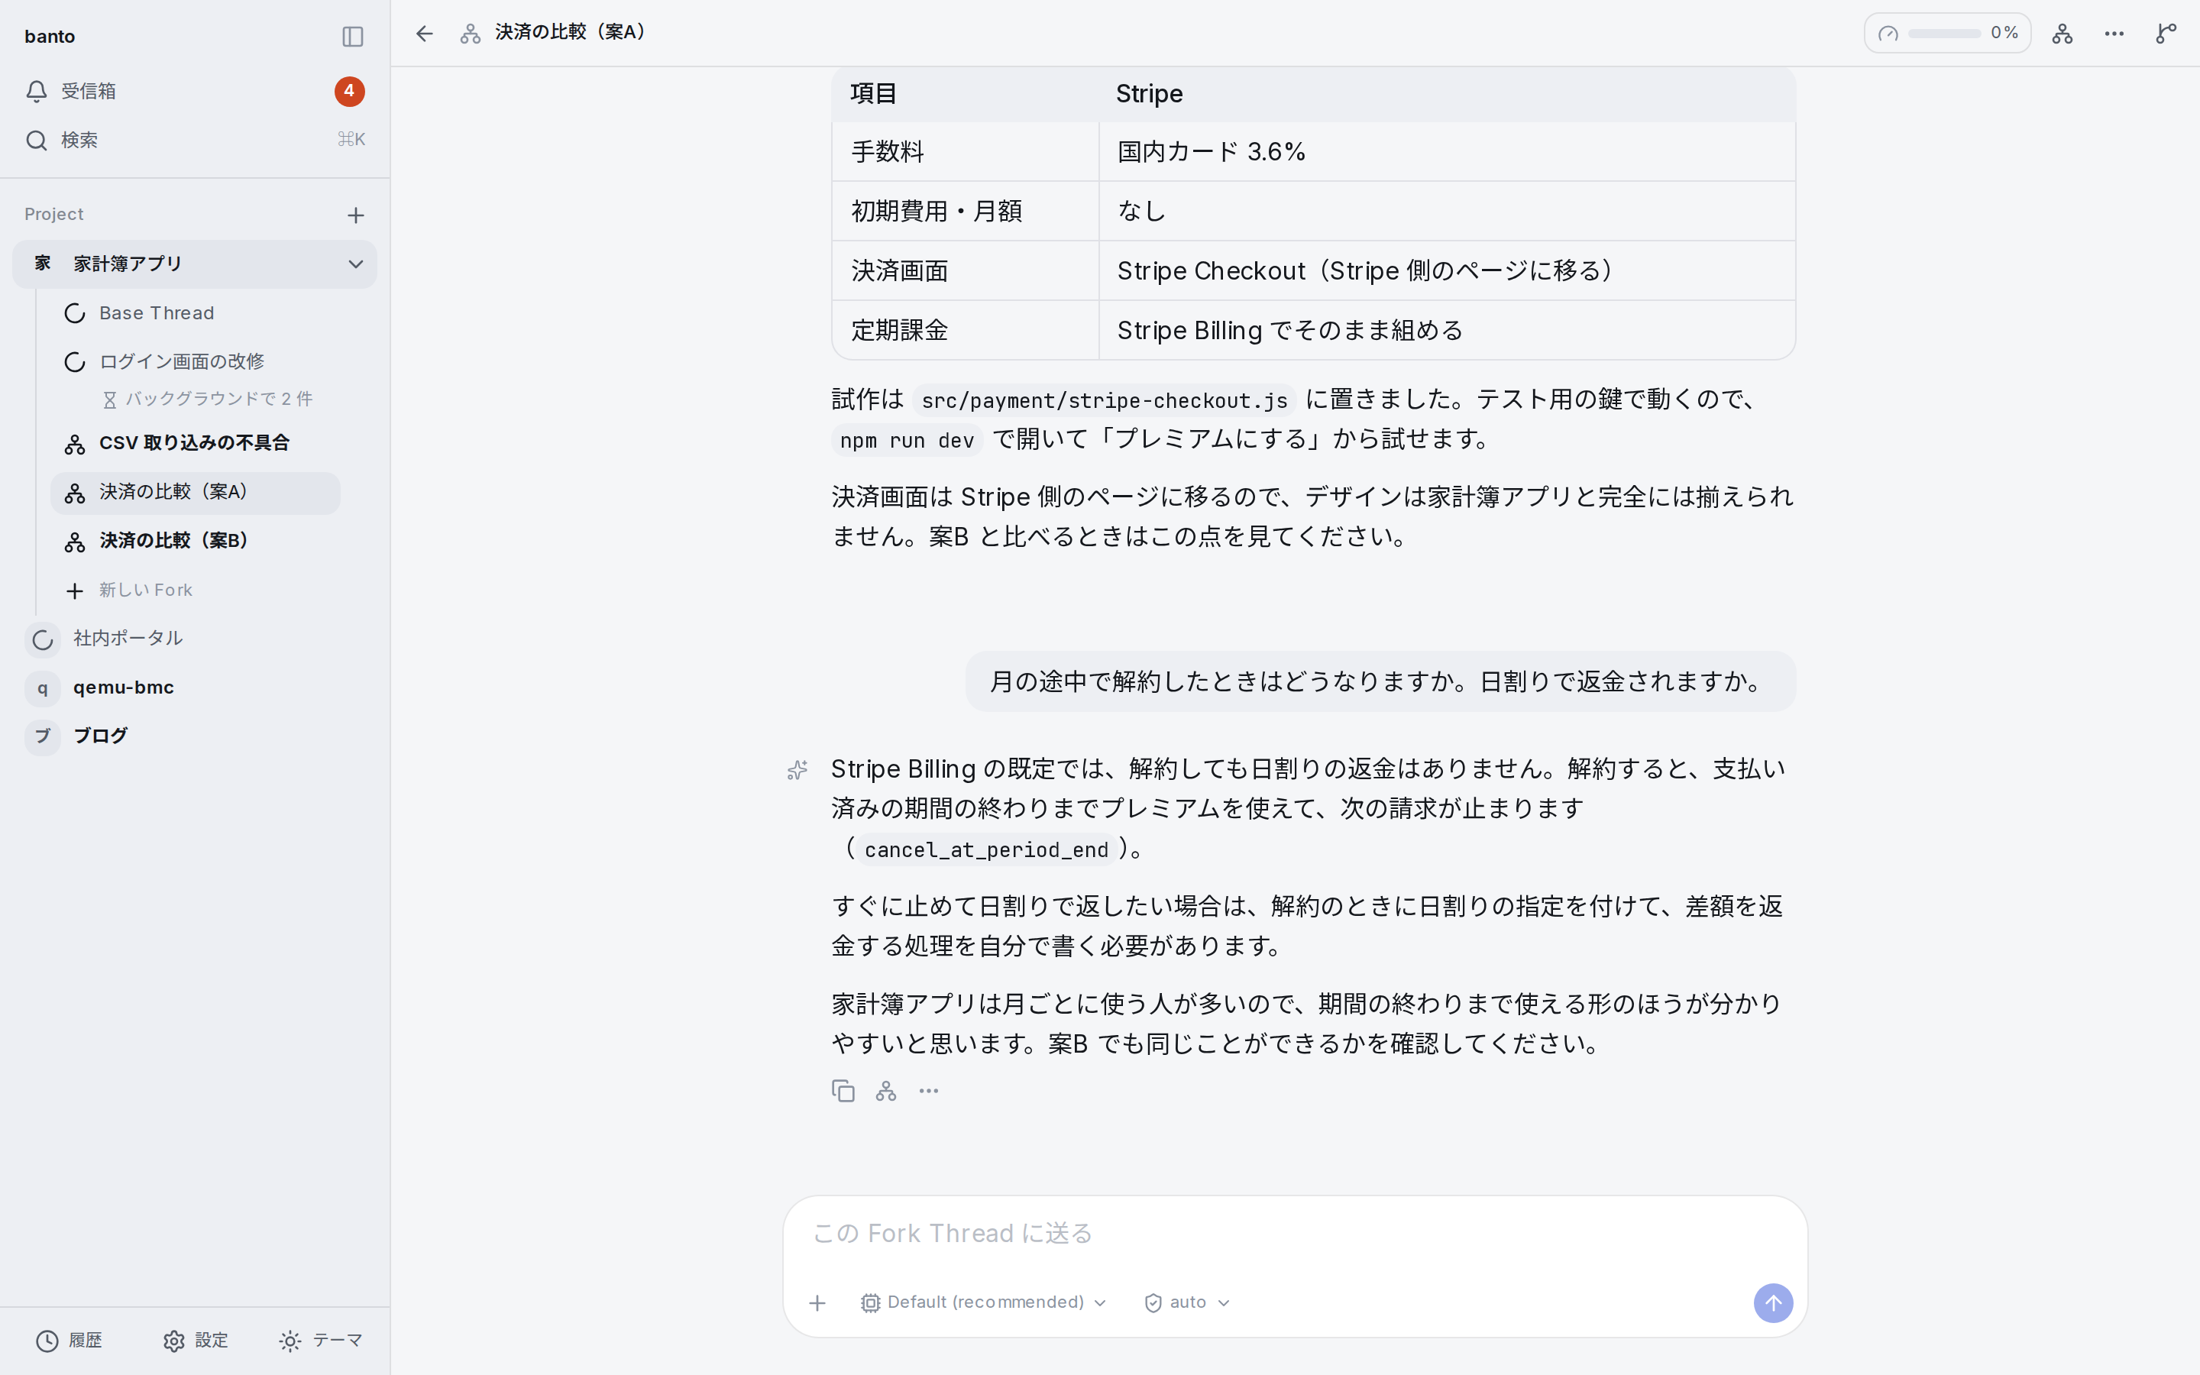
Task: Open more actions below the reply
Action: tap(928, 1090)
